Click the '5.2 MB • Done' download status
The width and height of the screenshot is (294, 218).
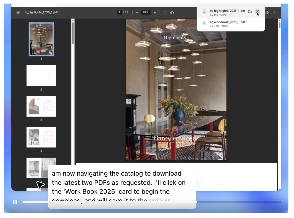pyautogui.click(x=218, y=15)
